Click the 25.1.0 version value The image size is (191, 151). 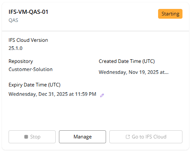coord(15,48)
